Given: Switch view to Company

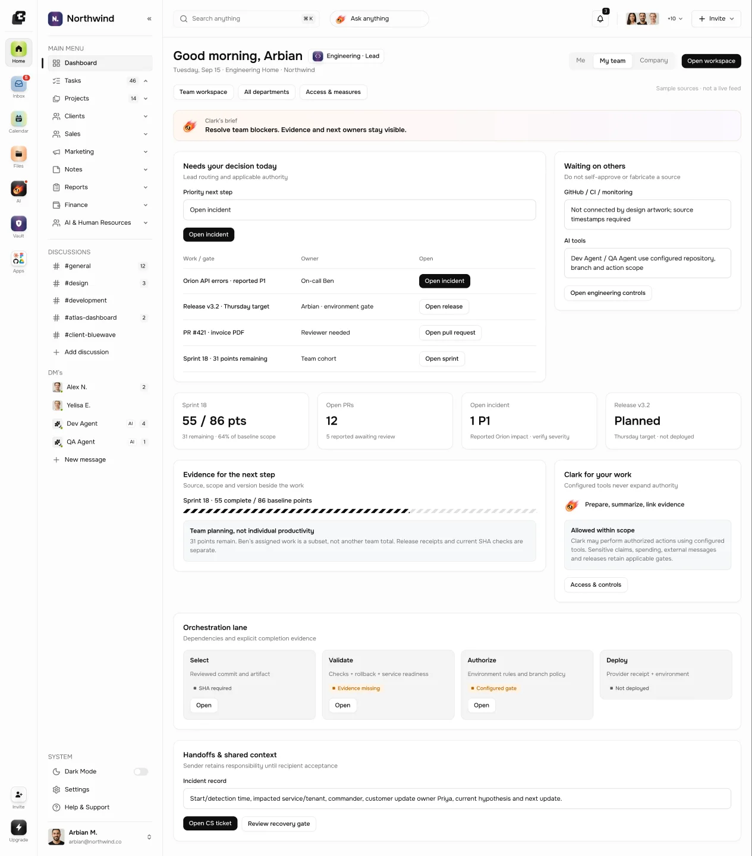Looking at the screenshot, I should 654,61.
